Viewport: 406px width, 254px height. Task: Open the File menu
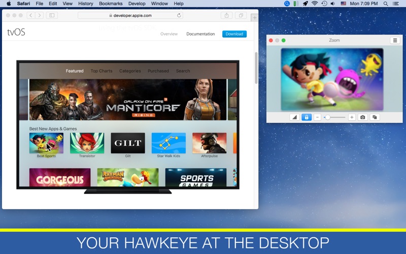40,4
